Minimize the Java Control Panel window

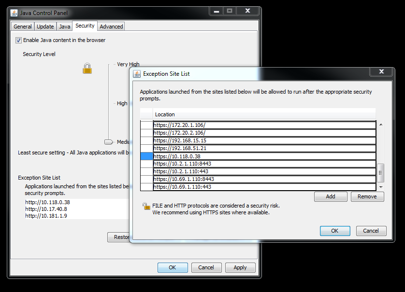(x=217, y=11)
